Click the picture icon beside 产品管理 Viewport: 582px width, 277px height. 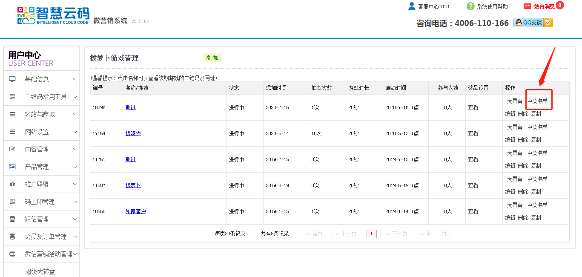[x=12, y=167]
